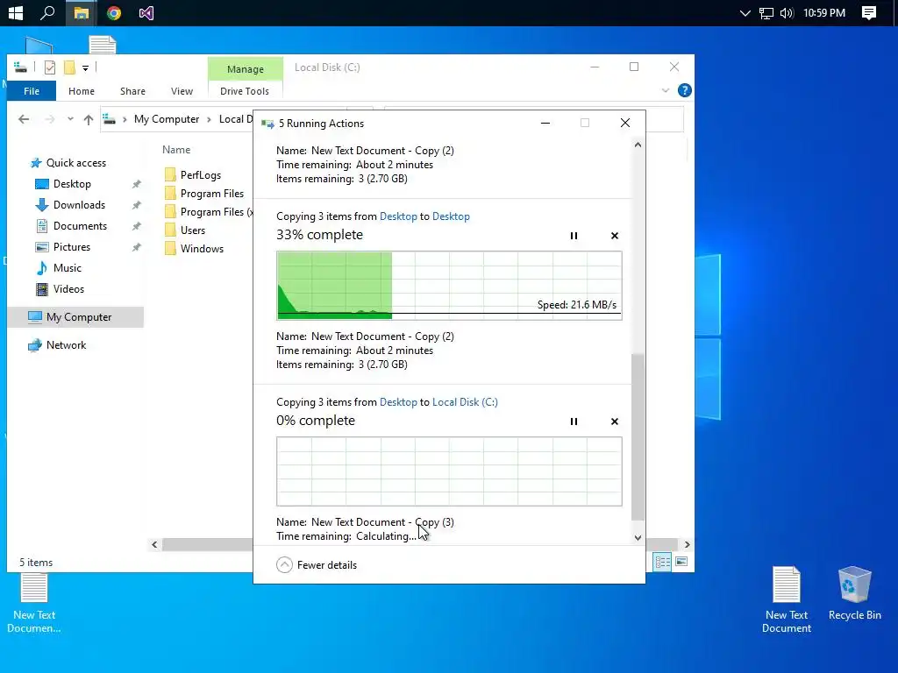
Task: Go up one folder level
Action: [89, 119]
